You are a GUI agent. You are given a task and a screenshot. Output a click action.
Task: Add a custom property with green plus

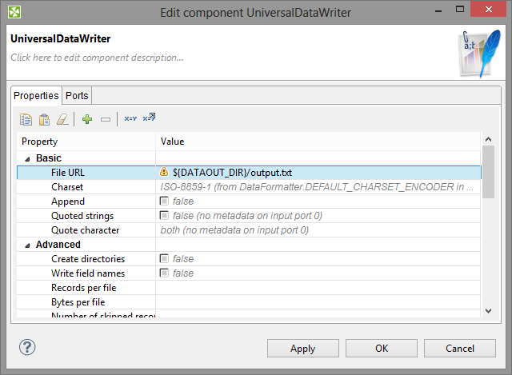tap(87, 119)
